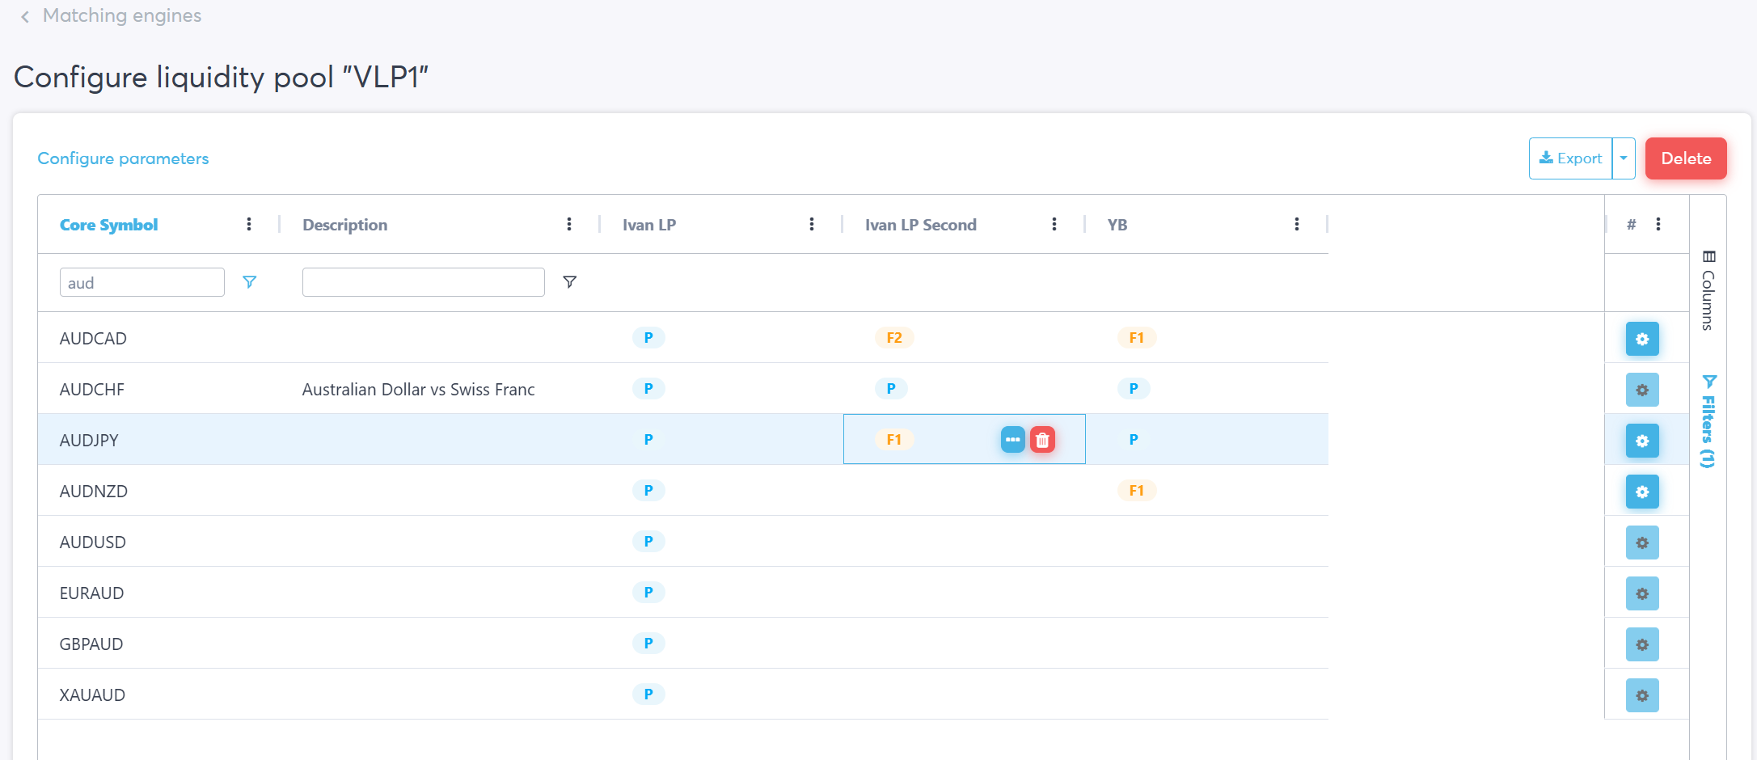Viewport: 1757px width, 760px height.
Task: Click the Description filter text field
Action: 423,282
